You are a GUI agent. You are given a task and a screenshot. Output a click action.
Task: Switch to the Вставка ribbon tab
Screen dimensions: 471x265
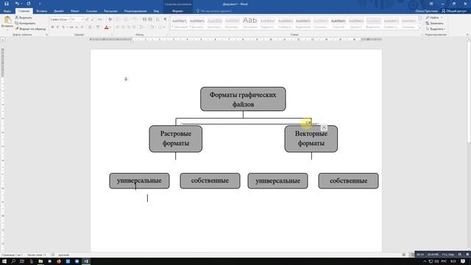pos(41,11)
